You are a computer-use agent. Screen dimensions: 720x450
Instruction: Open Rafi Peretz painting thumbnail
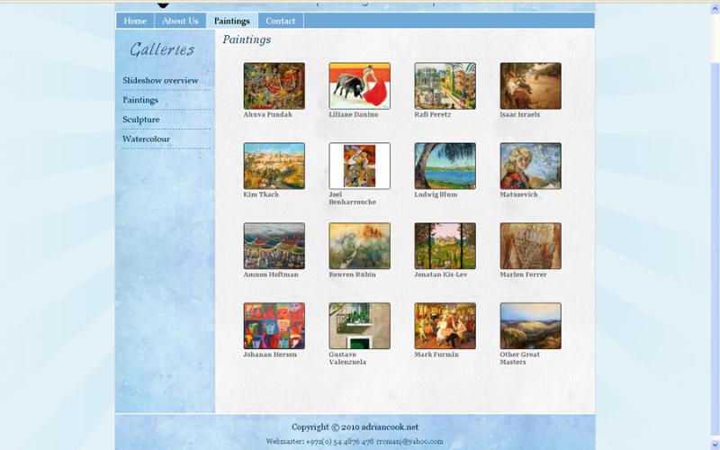[x=445, y=85]
